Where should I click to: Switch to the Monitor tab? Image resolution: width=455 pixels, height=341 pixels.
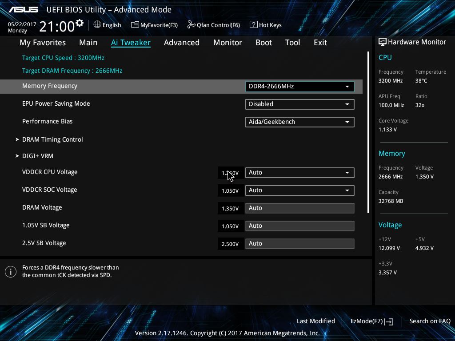pos(227,43)
